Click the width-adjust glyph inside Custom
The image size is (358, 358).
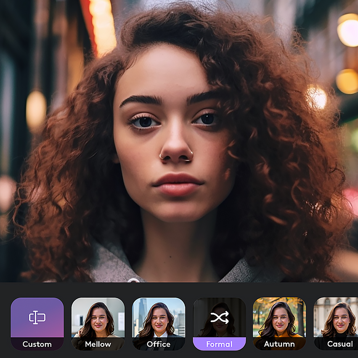tap(37, 318)
